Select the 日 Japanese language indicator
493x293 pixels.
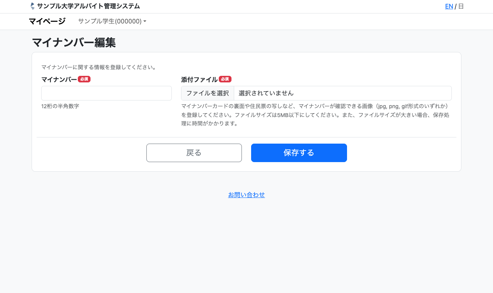coord(461,6)
